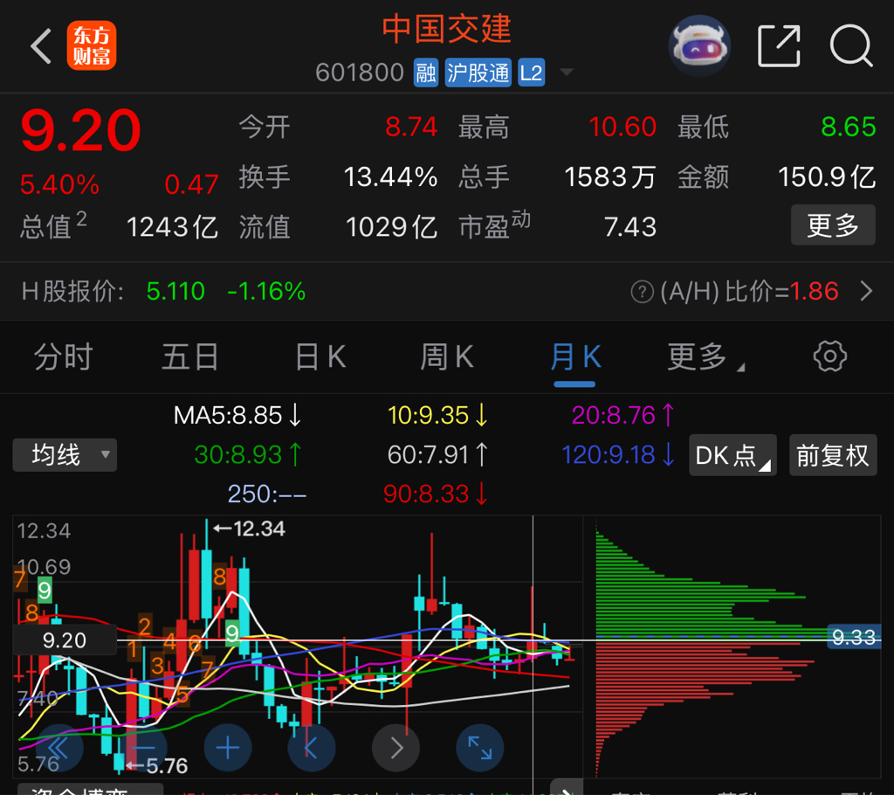Tap the MA 250:-- value
Viewport: 894px width, 795px height.
pyautogui.click(x=267, y=494)
